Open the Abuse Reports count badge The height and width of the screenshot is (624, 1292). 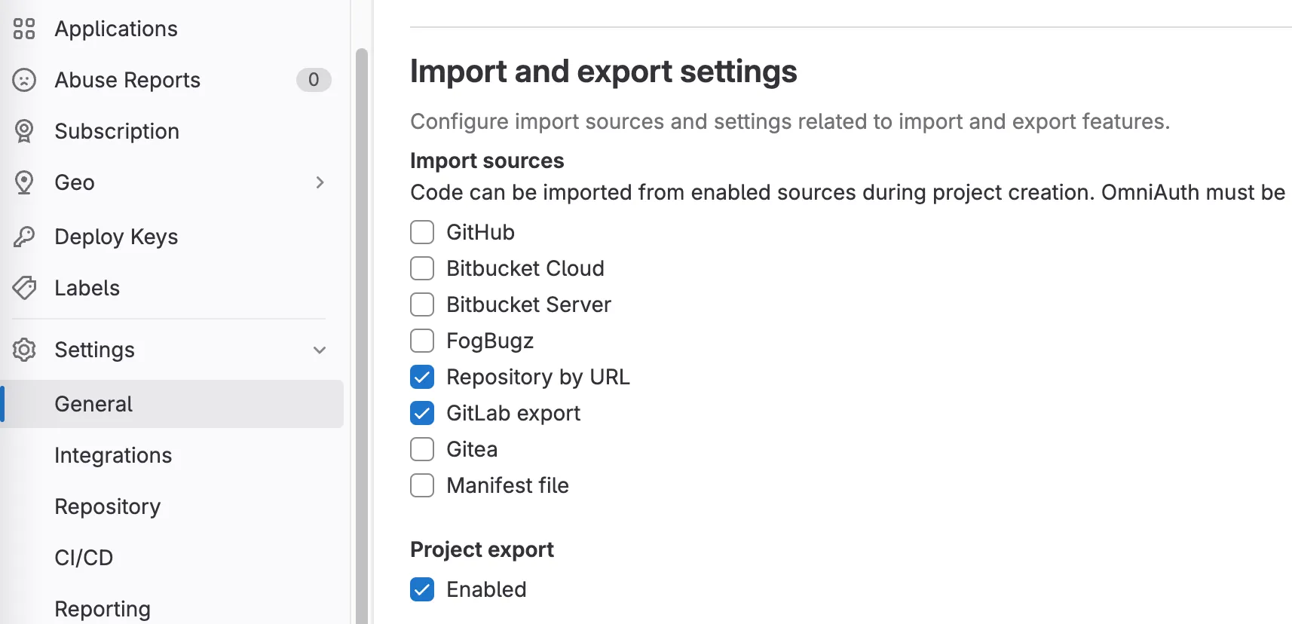pos(313,80)
